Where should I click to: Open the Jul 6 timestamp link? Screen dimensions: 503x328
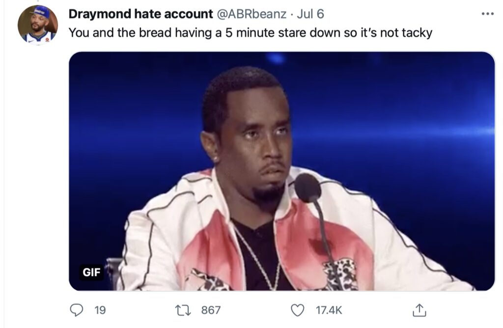point(310,14)
